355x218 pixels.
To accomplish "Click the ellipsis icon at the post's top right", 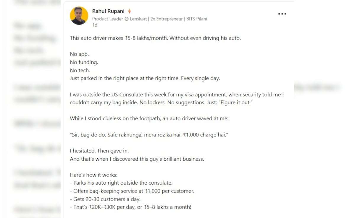I will click(282, 14).
